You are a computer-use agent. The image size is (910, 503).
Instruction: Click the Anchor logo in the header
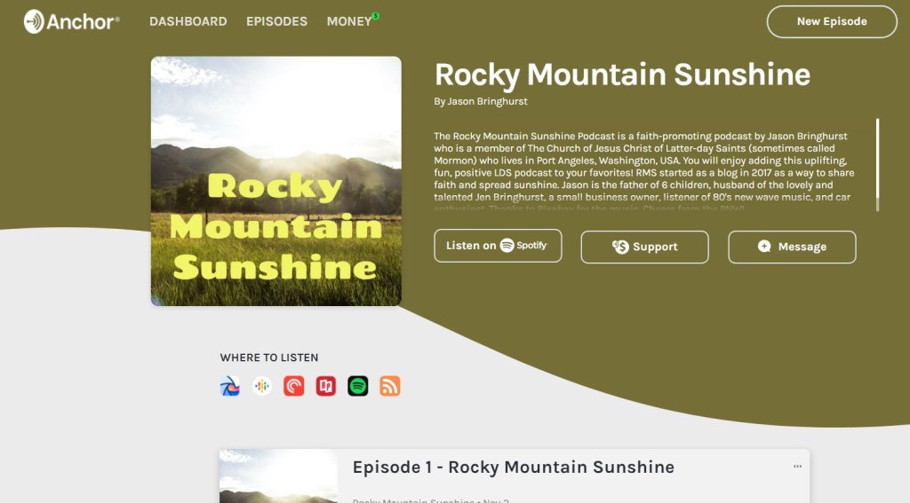tap(72, 21)
